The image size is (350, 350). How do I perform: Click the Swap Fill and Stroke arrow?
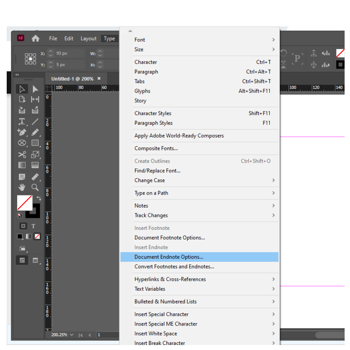coord(39,198)
